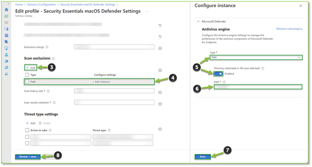Click Home breadcrumb link
312x167 pixels.
(x=19, y=5)
